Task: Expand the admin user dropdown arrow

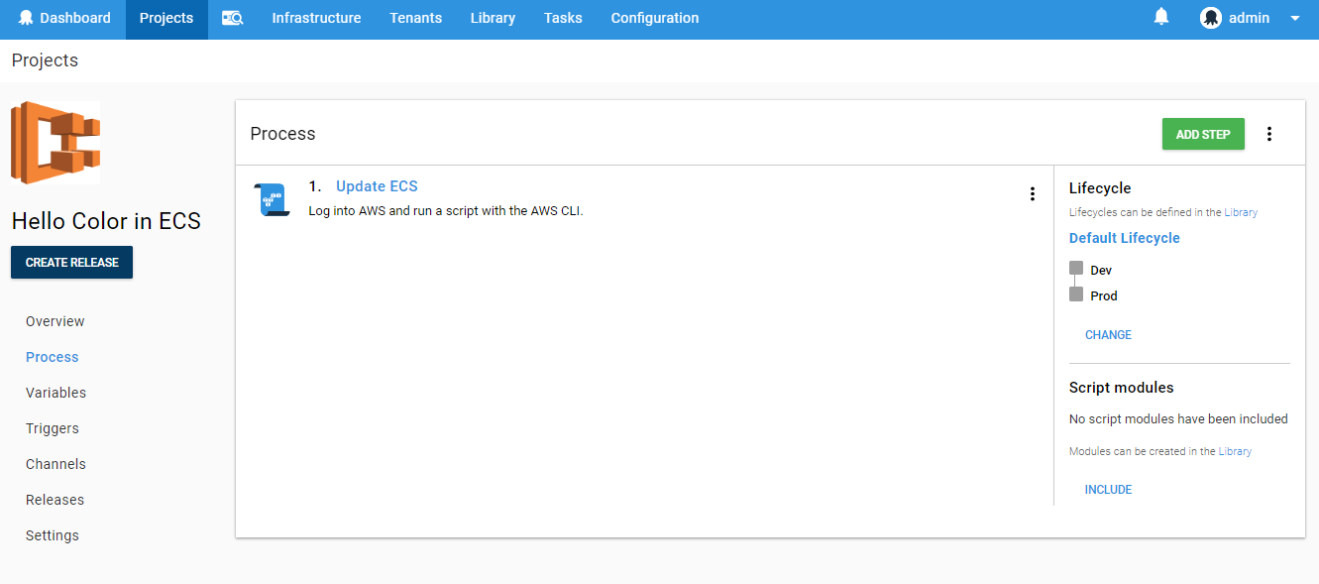Action: (x=1294, y=18)
